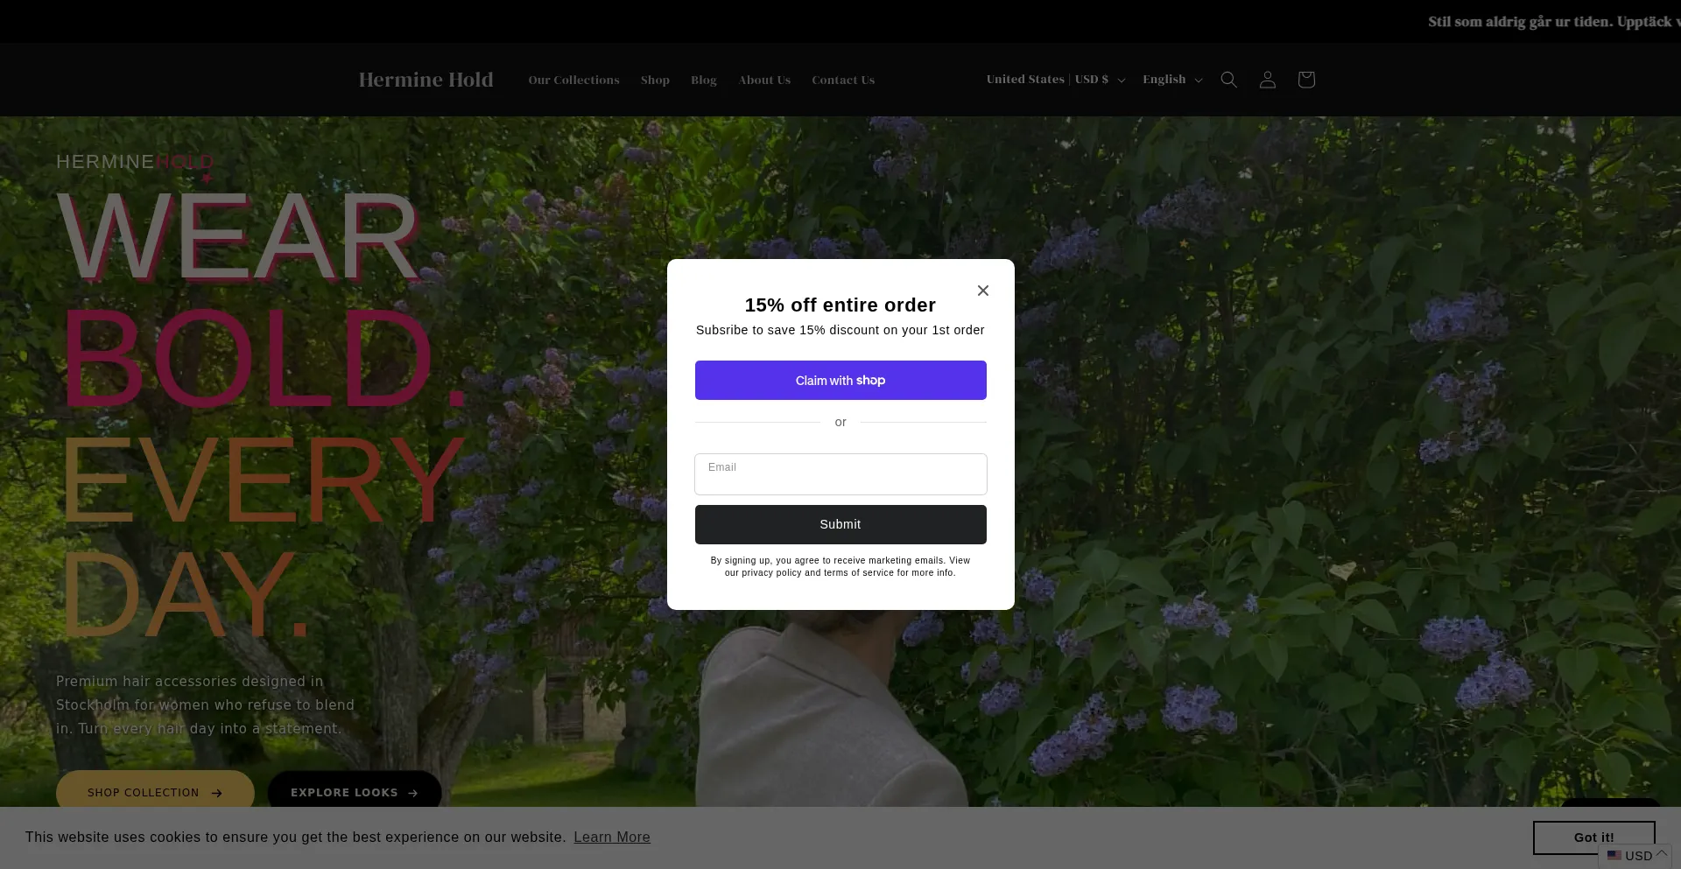Viewport: 1681px width, 869px height.
Task: Go to the Shop page
Action: (x=655, y=80)
